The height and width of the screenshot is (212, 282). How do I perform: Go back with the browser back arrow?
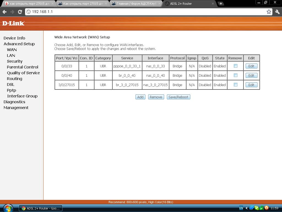point(5,12)
